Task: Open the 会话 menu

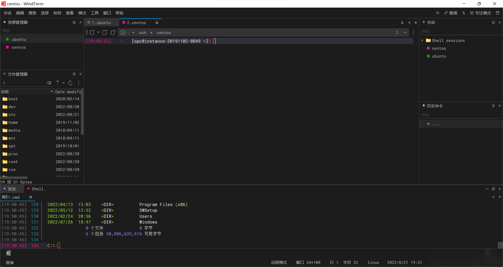Action: (7, 13)
